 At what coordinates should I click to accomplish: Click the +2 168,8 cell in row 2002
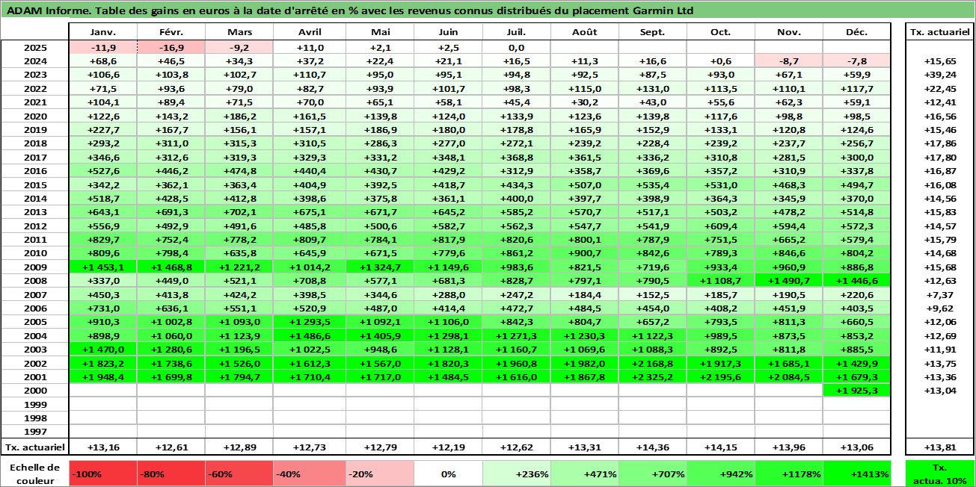653,363
